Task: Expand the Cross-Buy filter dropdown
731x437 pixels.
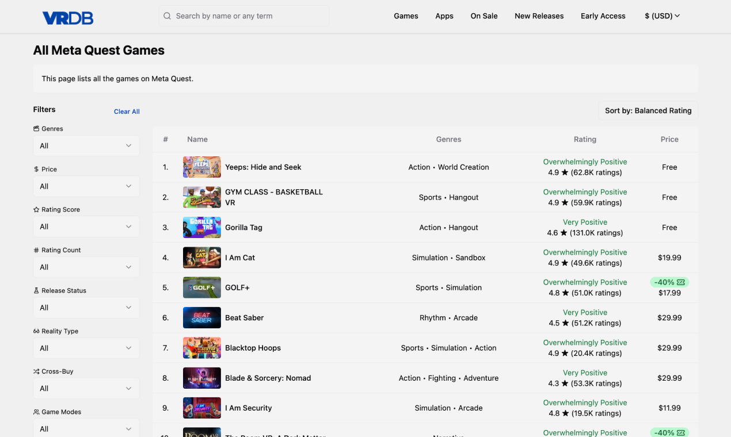Action: pyautogui.click(x=86, y=389)
